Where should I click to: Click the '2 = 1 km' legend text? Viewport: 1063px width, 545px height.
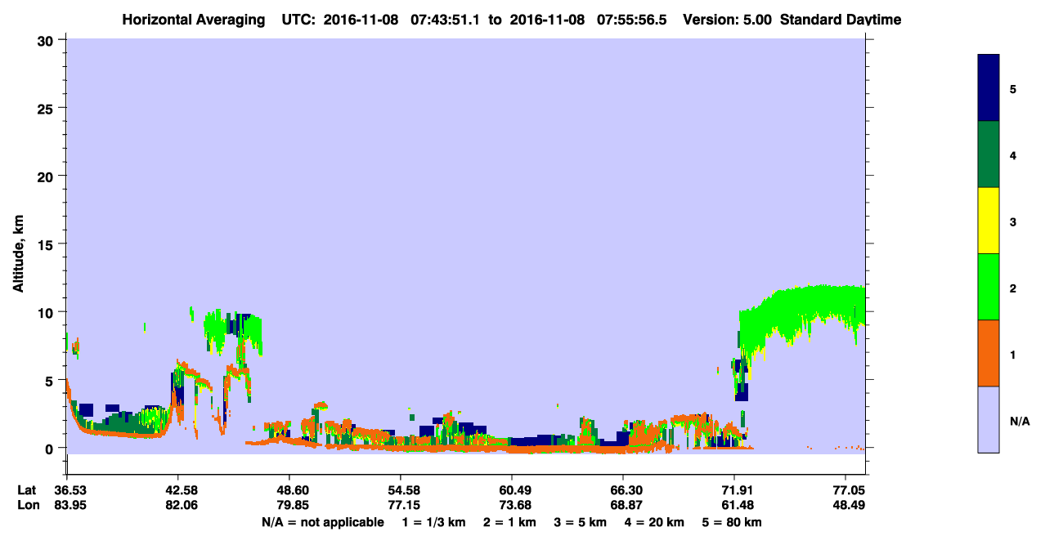[x=509, y=522]
